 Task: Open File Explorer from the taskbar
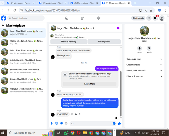(85, 133)
